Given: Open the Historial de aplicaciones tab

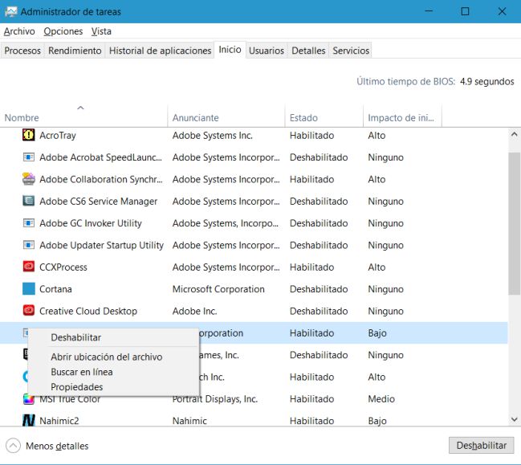Looking at the screenshot, I should pyautogui.click(x=161, y=51).
